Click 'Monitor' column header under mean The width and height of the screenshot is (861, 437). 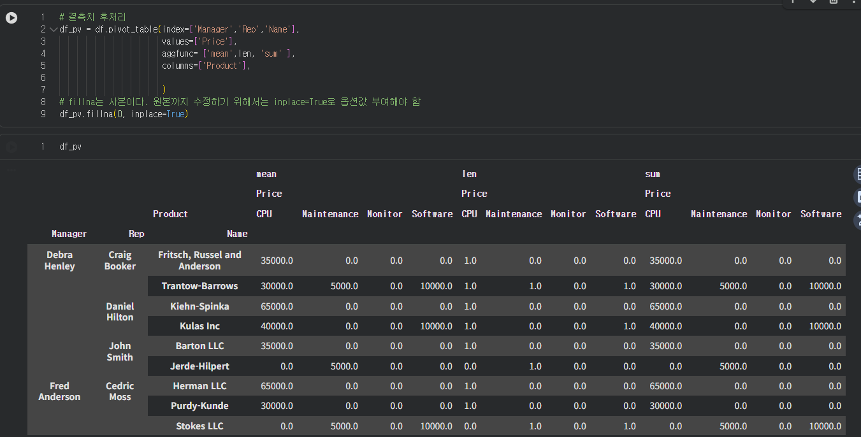385,214
